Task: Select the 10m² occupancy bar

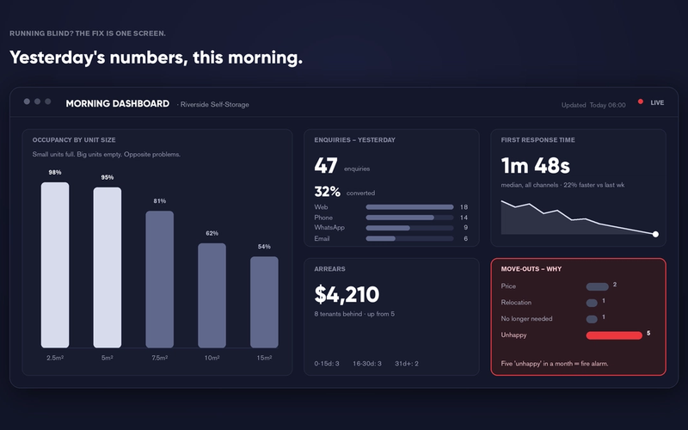Action: click(212, 296)
